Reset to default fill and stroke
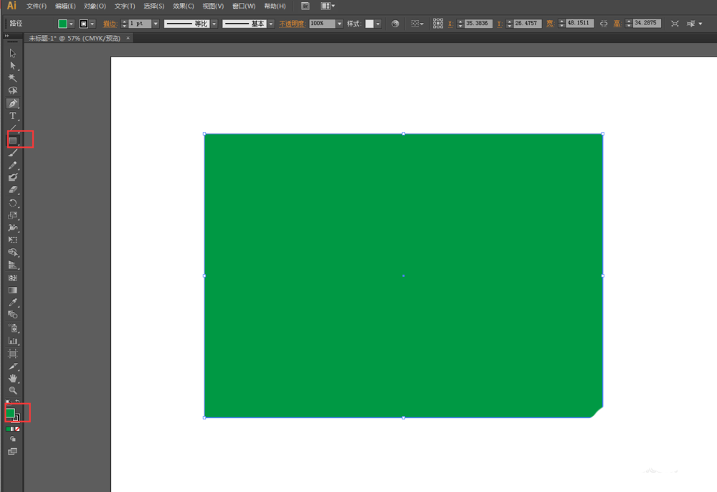The image size is (717, 492). coord(8,402)
